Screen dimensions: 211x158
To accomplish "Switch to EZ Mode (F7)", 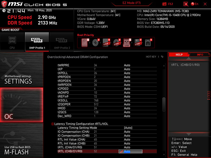I will tap(132, 3).
